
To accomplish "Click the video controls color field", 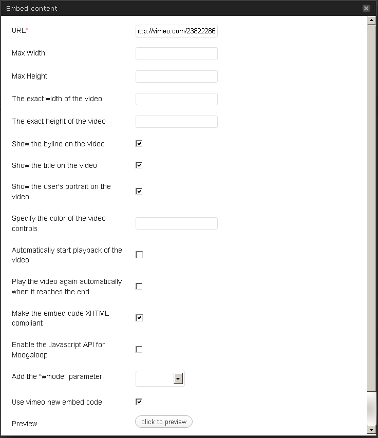I will 177,223.
